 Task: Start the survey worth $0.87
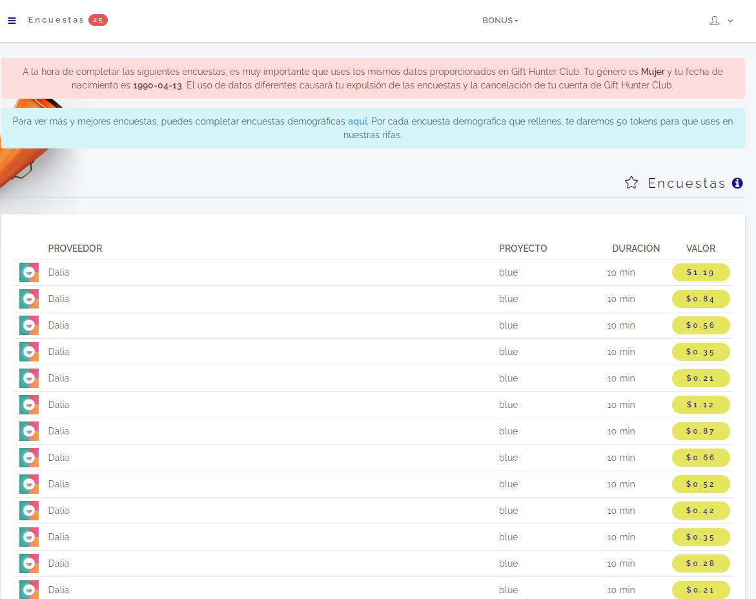coord(700,431)
